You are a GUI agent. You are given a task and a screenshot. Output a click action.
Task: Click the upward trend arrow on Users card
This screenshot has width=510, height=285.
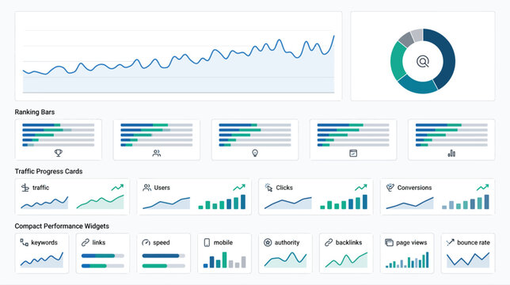coord(239,188)
